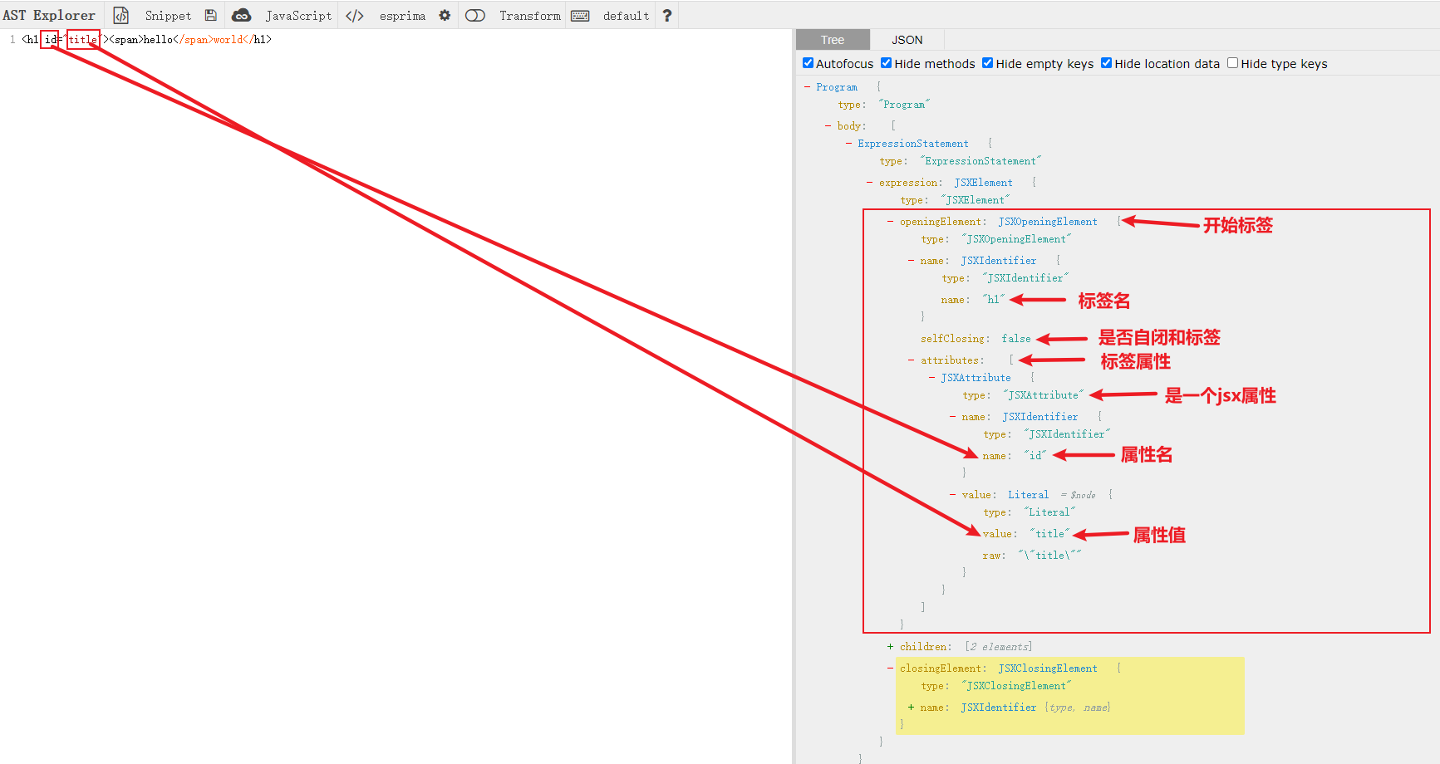Click the JSXOpeningElement node label
The height and width of the screenshot is (764, 1440).
pyautogui.click(x=1047, y=222)
